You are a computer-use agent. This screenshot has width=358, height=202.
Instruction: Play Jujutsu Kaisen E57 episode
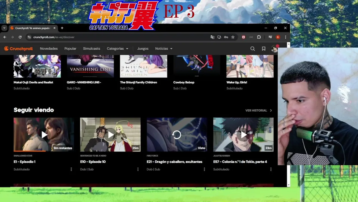[x=243, y=135]
